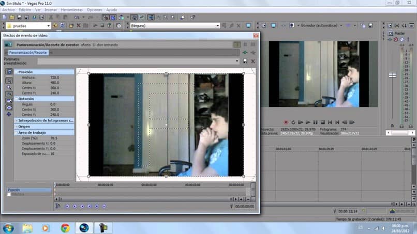The height and width of the screenshot is (234, 417).
Task: Open the Archivo menu
Action: [x=8, y=10]
